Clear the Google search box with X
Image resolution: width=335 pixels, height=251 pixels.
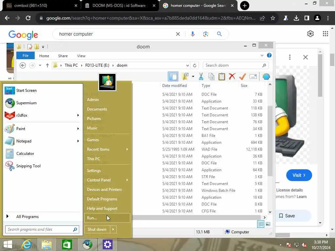tap(178, 34)
